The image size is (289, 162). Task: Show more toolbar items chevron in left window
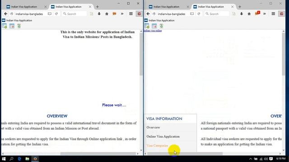coord(122,14)
